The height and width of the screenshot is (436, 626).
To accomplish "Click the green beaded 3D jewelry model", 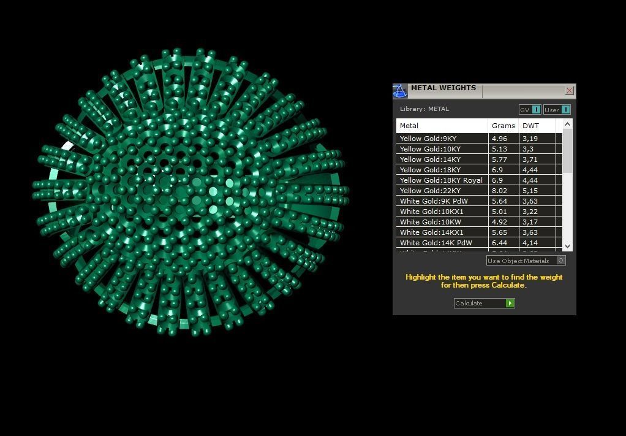I will pos(191,192).
